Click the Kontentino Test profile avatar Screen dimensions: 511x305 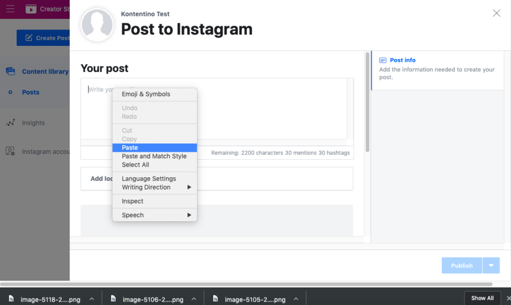pos(97,25)
